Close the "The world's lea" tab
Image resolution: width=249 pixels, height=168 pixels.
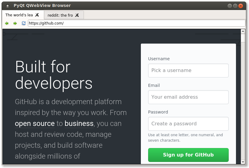[x=37, y=15]
